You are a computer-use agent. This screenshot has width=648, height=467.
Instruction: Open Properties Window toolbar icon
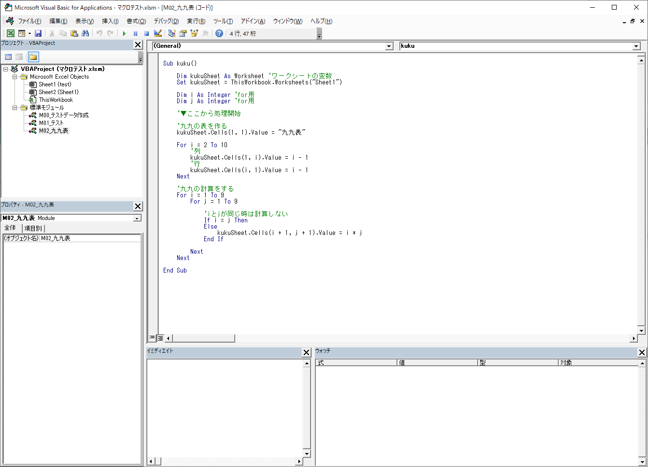(183, 33)
